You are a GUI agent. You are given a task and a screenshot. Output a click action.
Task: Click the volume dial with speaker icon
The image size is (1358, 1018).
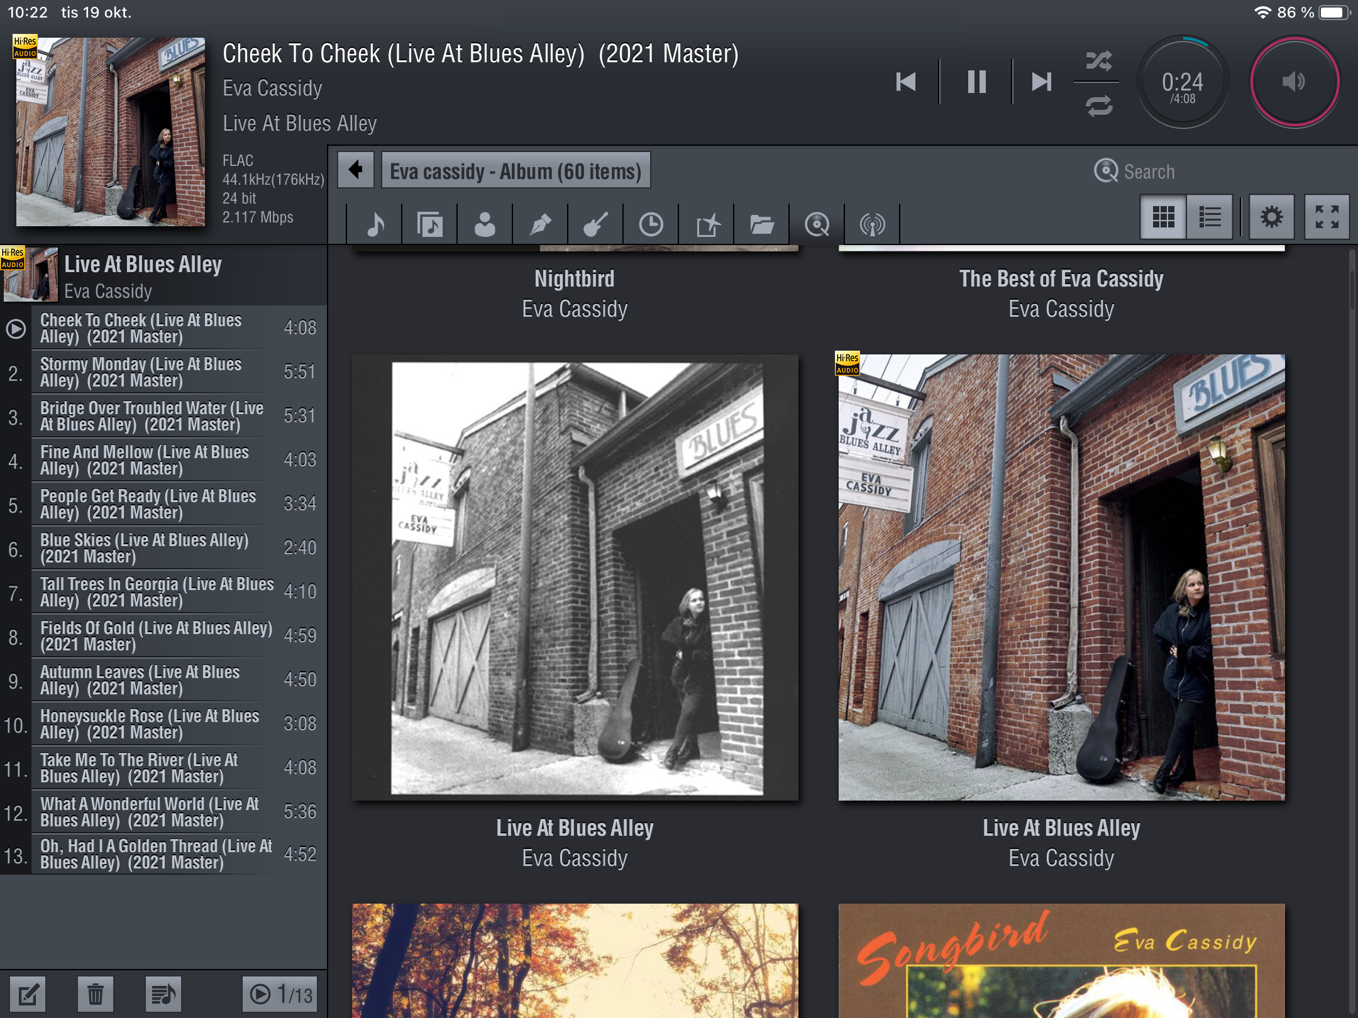tap(1295, 82)
